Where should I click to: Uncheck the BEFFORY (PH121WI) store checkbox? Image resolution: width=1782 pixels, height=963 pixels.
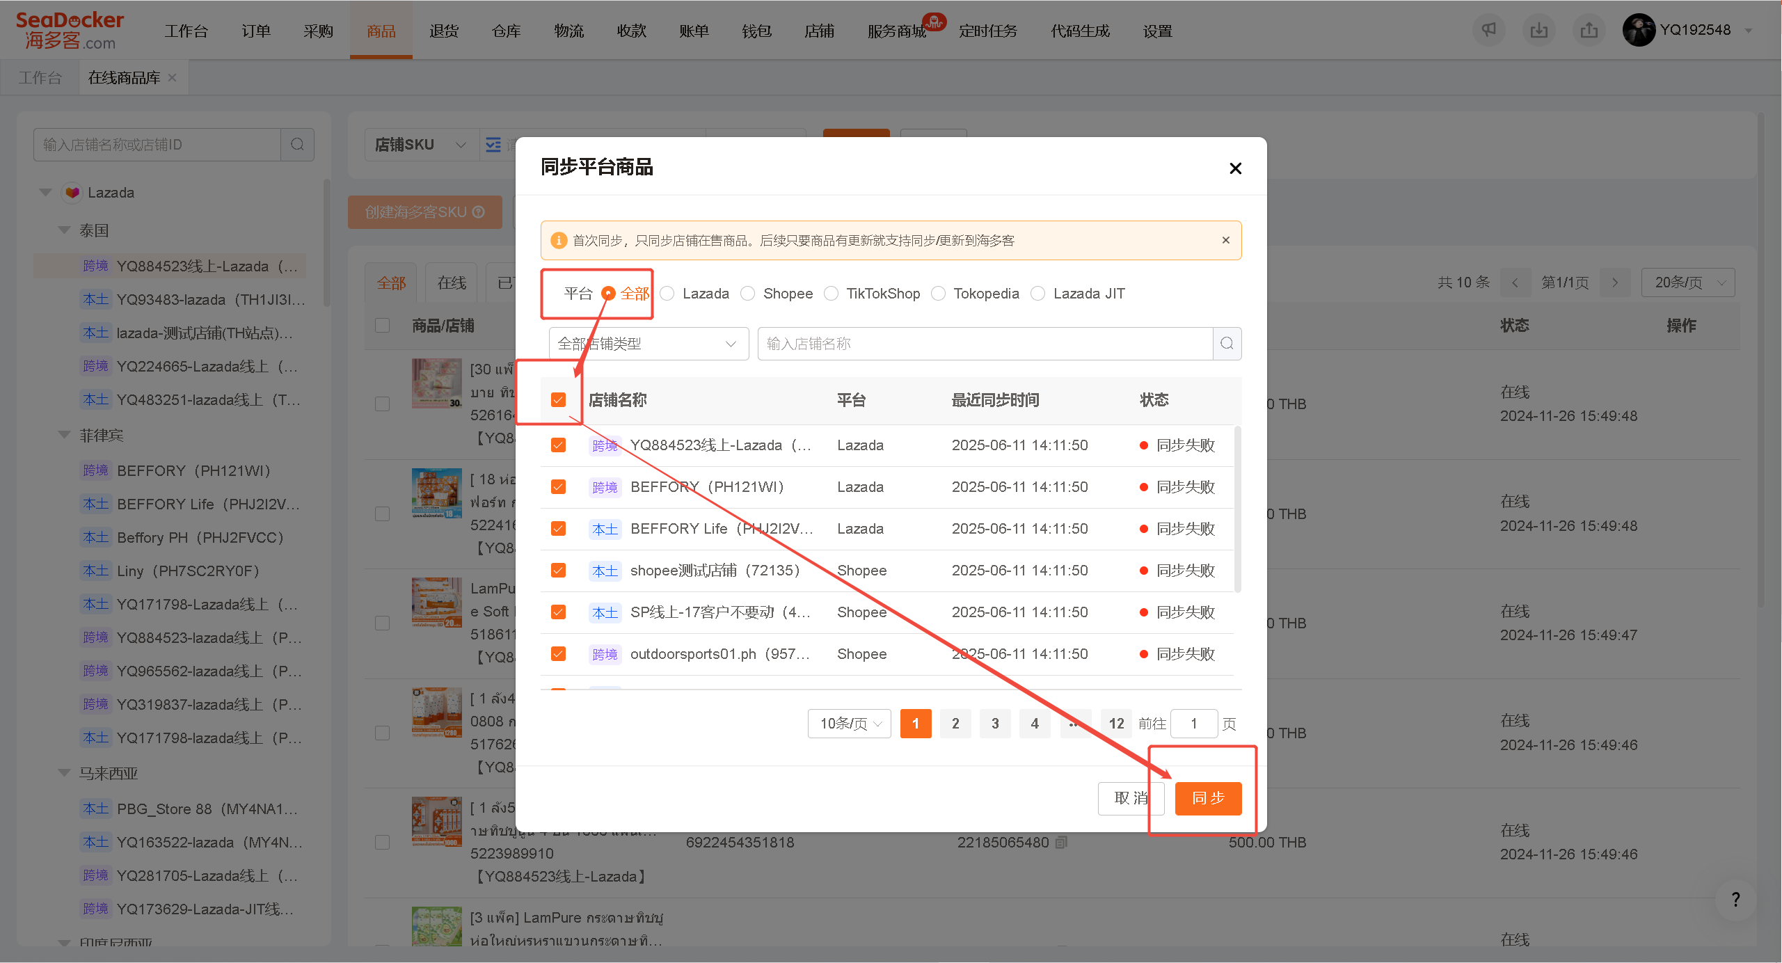(x=558, y=487)
